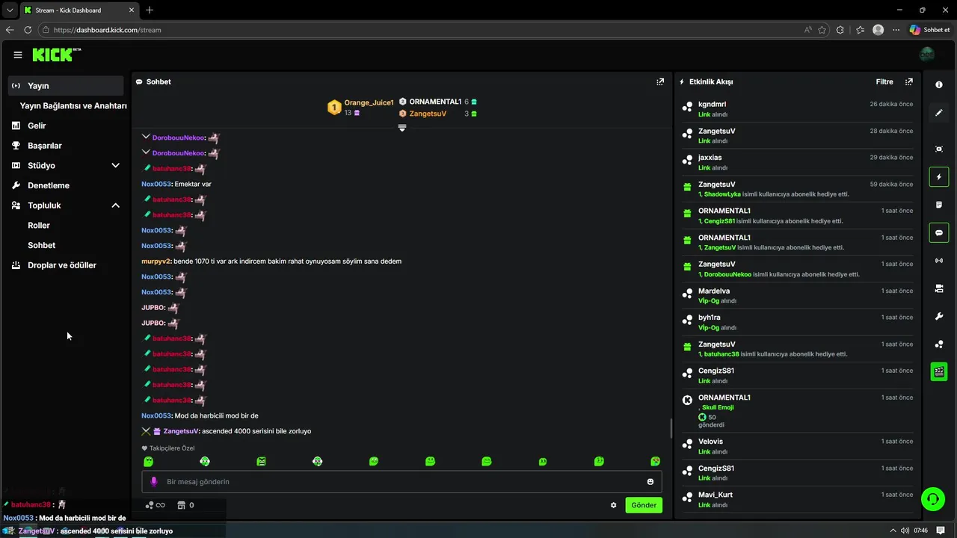Click the shop counter icon showing 0

tap(185, 505)
